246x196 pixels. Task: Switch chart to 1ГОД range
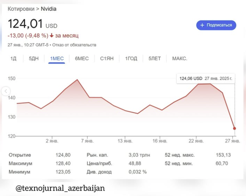coord(131,59)
